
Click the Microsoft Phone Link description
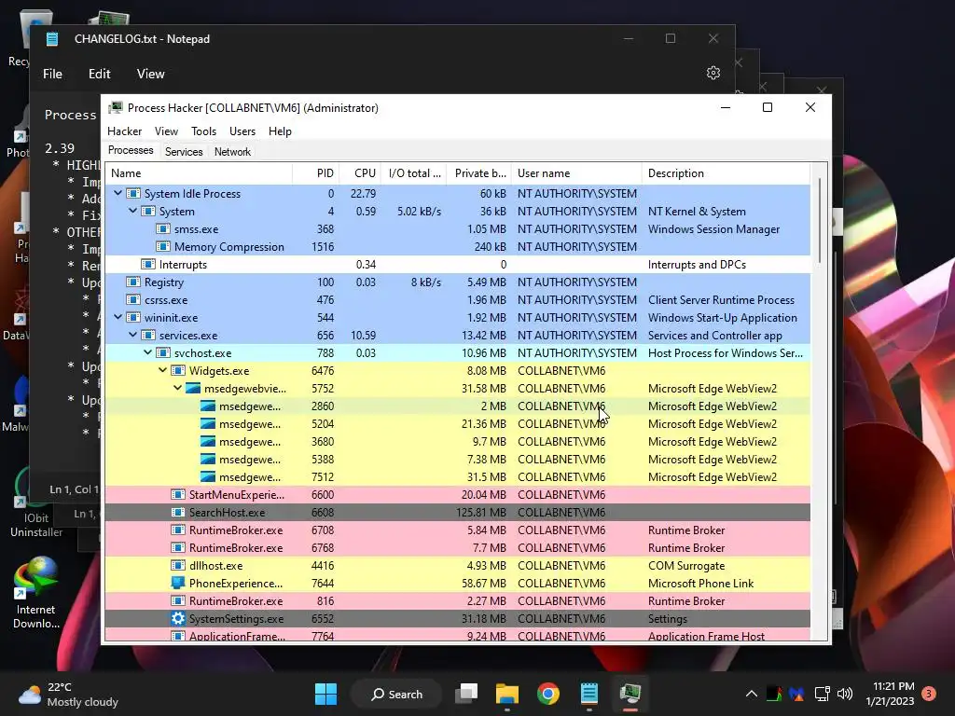click(700, 584)
